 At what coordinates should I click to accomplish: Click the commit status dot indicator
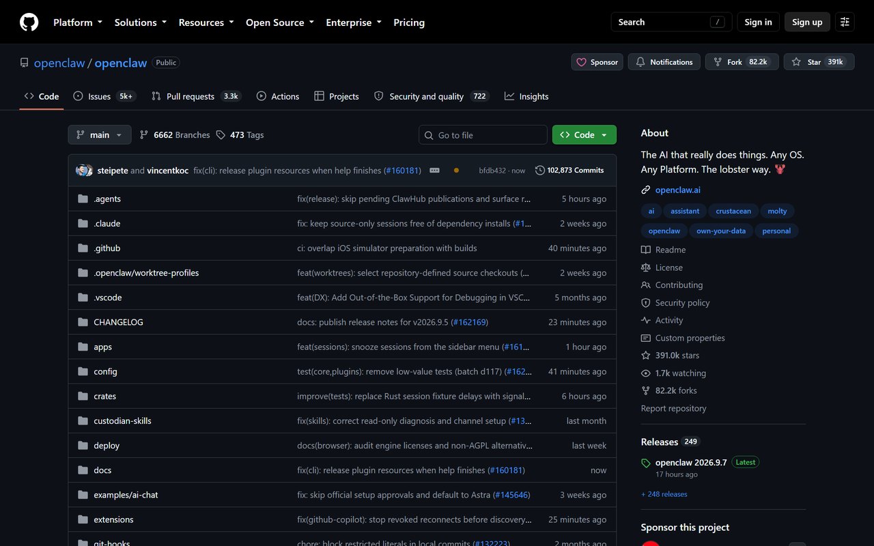point(456,171)
